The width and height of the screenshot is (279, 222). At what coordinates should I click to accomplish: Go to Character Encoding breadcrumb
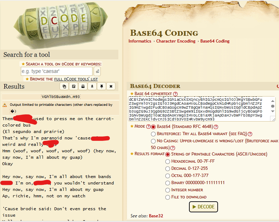click(x=176, y=41)
